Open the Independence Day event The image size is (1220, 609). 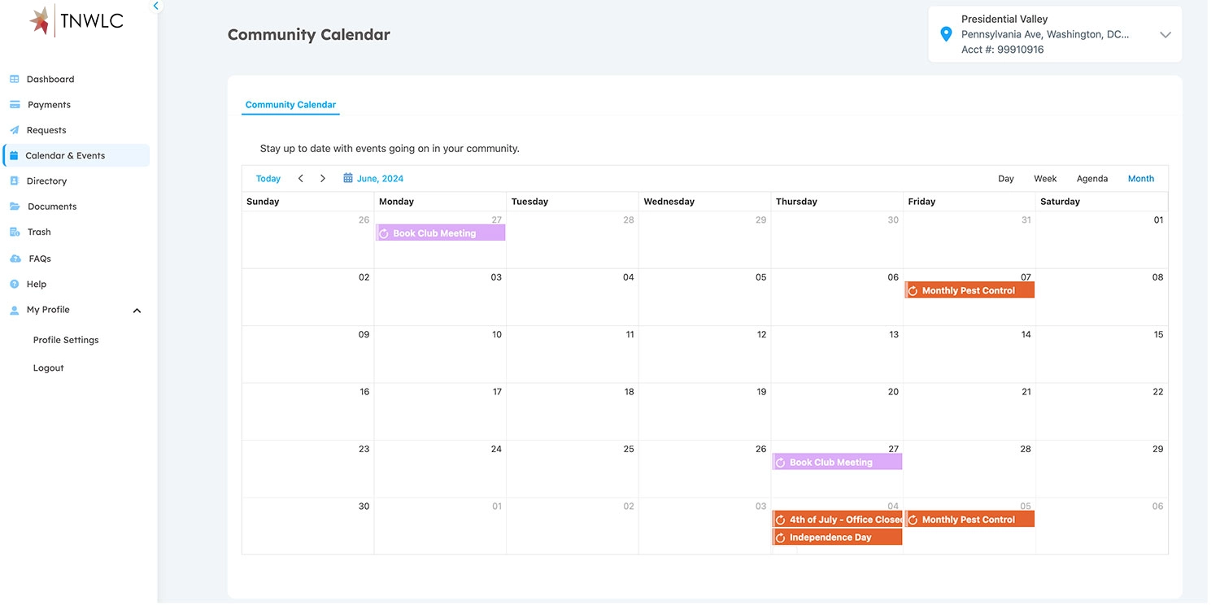(x=837, y=538)
